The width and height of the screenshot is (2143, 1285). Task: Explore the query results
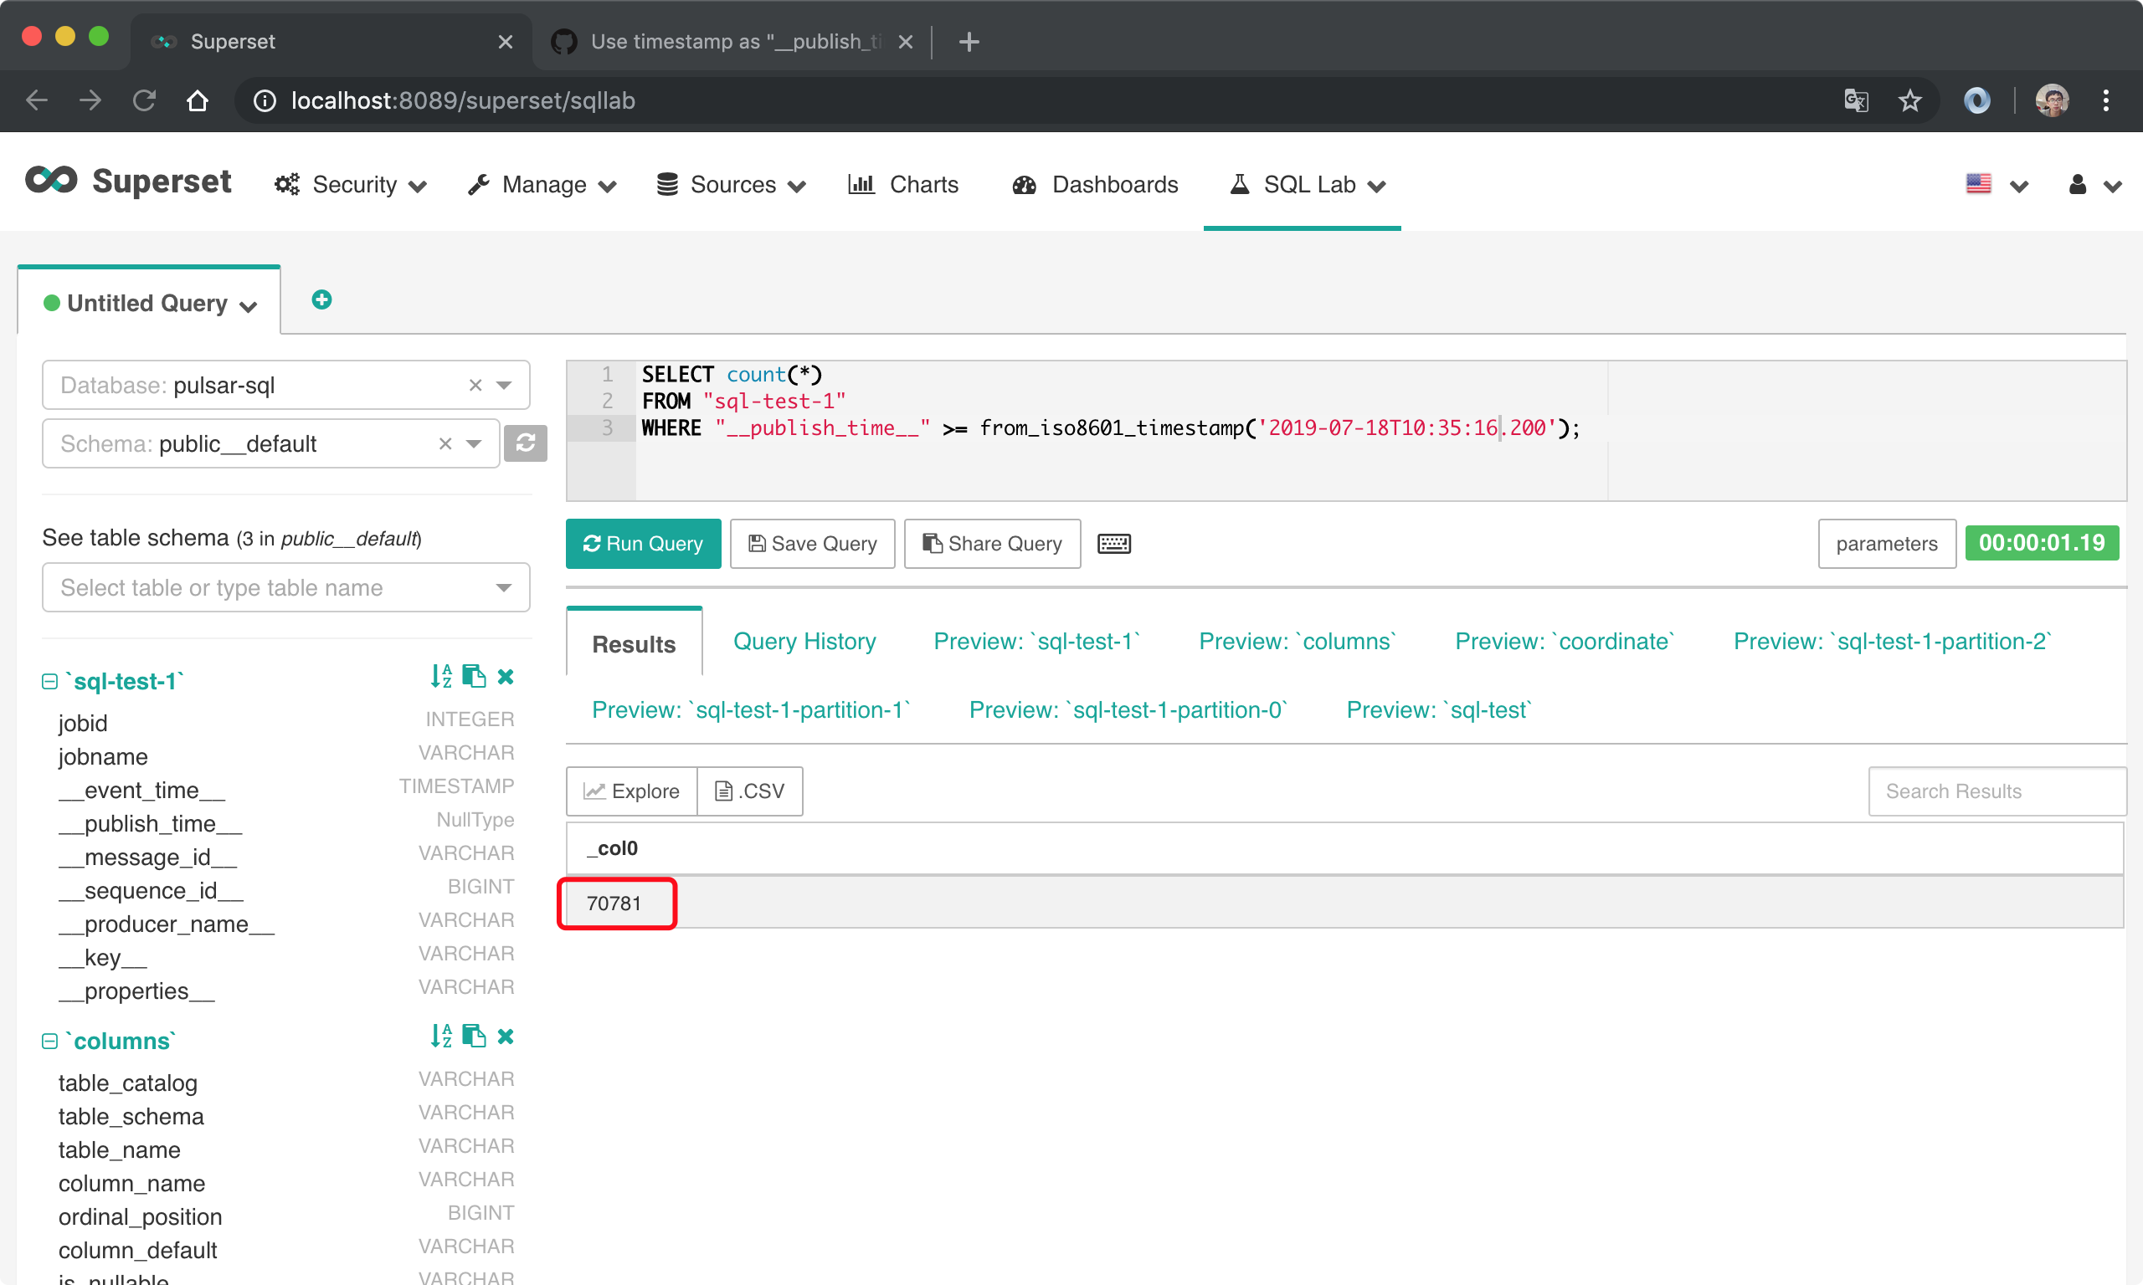coord(631,791)
